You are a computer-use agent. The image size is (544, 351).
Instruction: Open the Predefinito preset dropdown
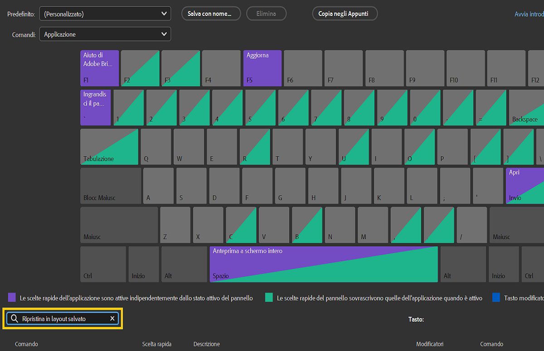point(105,14)
